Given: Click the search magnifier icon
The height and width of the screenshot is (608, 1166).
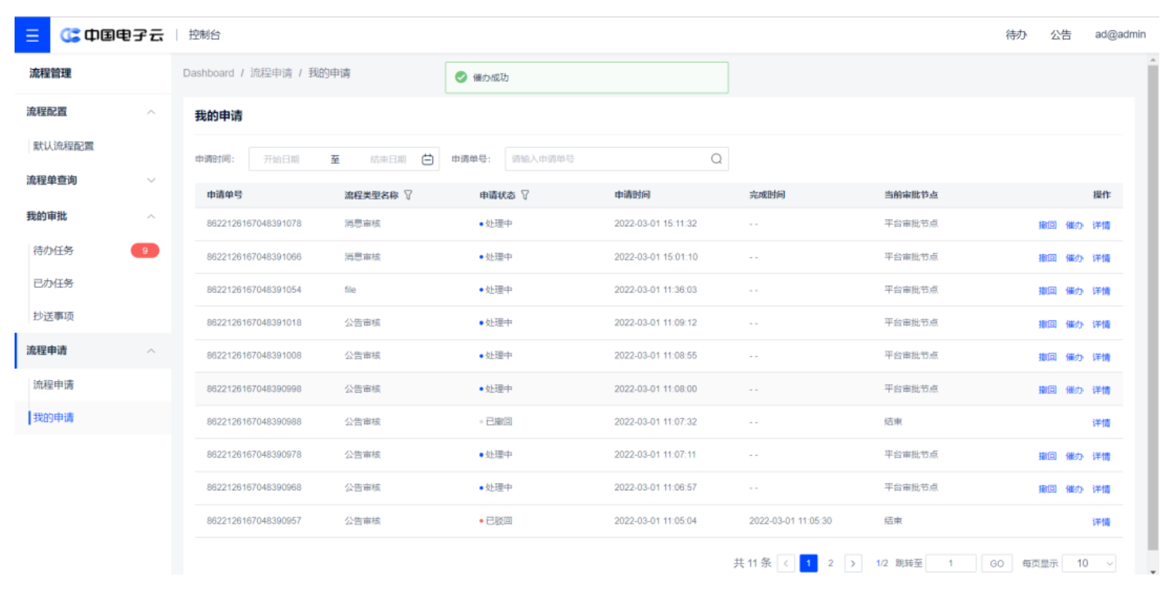Looking at the screenshot, I should pos(716,159).
